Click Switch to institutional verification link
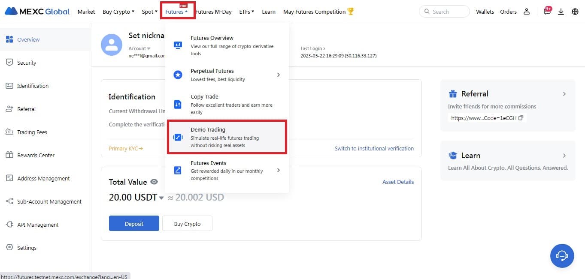Image resolution: width=585 pixels, height=279 pixels. [374, 148]
